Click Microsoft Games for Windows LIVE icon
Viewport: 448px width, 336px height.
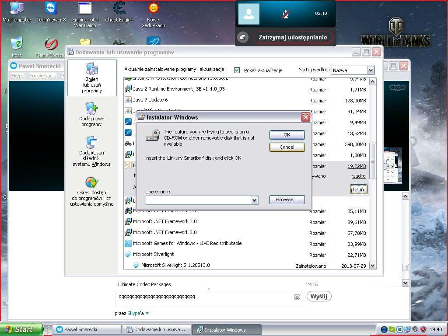pyautogui.click(x=128, y=243)
